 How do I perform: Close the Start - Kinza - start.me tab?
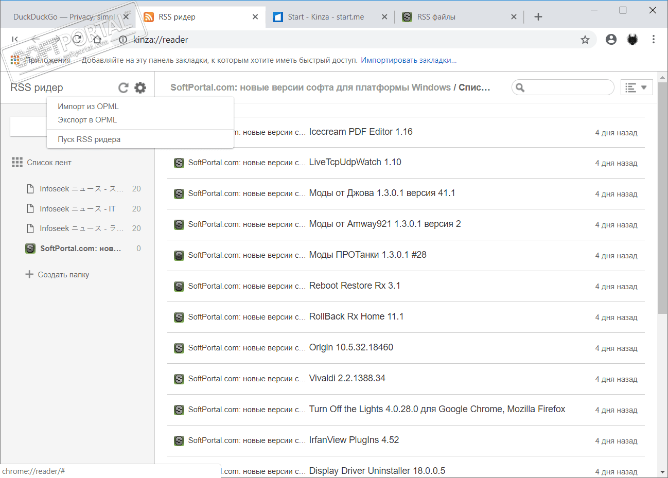coord(384,17)
